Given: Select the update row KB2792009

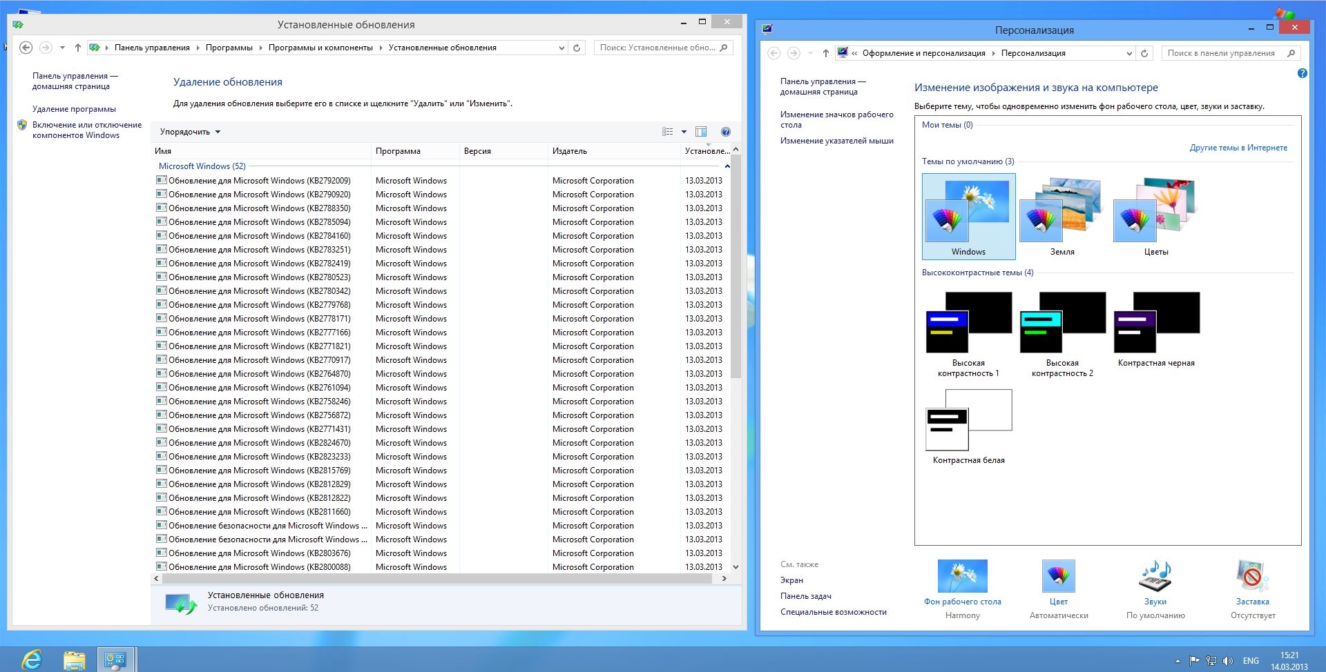Looking at the screenshot, I should click(x=440, y=181).
